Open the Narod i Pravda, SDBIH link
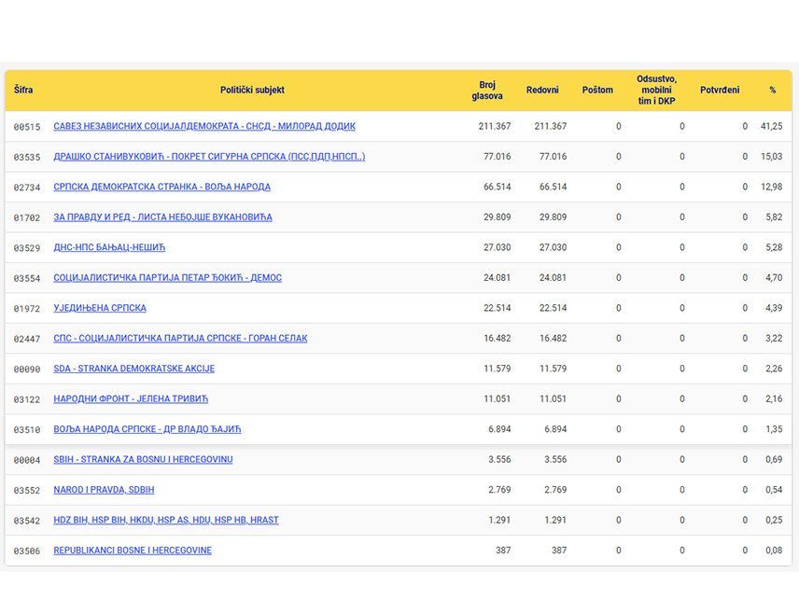799x614 pixels. pyautogui.click(x=104, y=490)
